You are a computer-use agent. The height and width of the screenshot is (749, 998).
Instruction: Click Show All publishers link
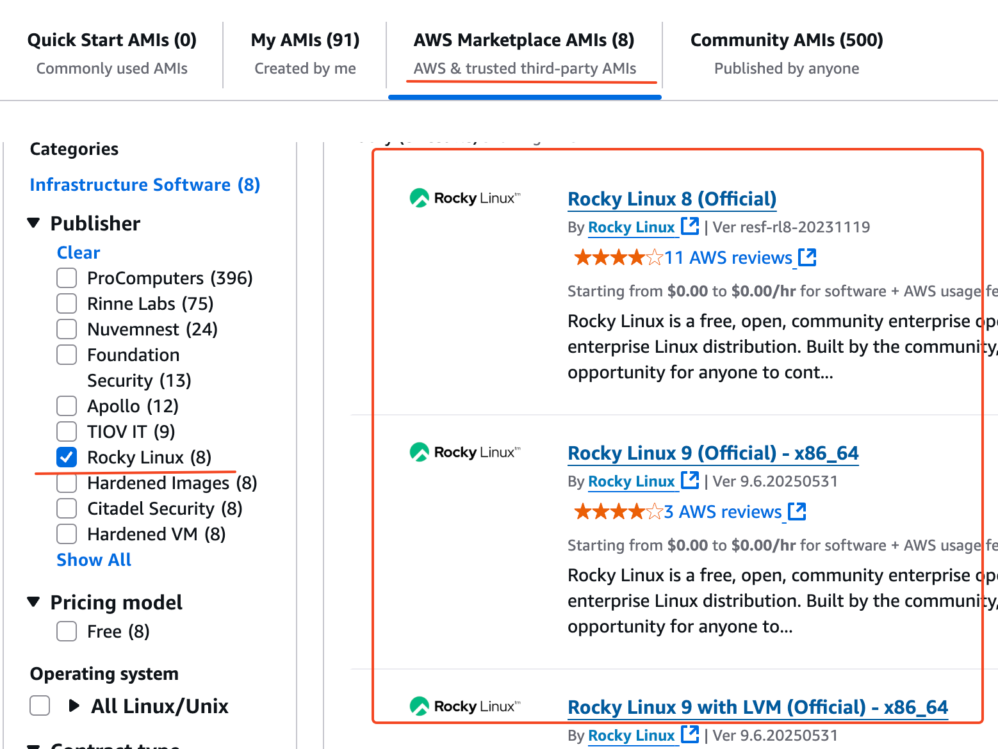pos(94,560)
